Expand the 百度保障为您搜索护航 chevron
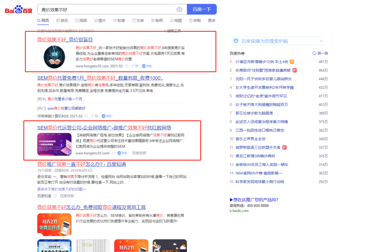The height and width of the screenshot is (252, 377). point(321,41)
